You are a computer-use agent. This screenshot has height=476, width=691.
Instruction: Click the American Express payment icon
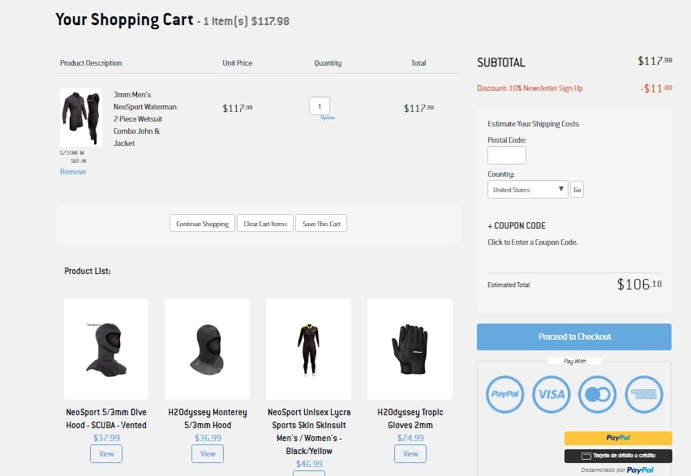(x=644, y=394)
